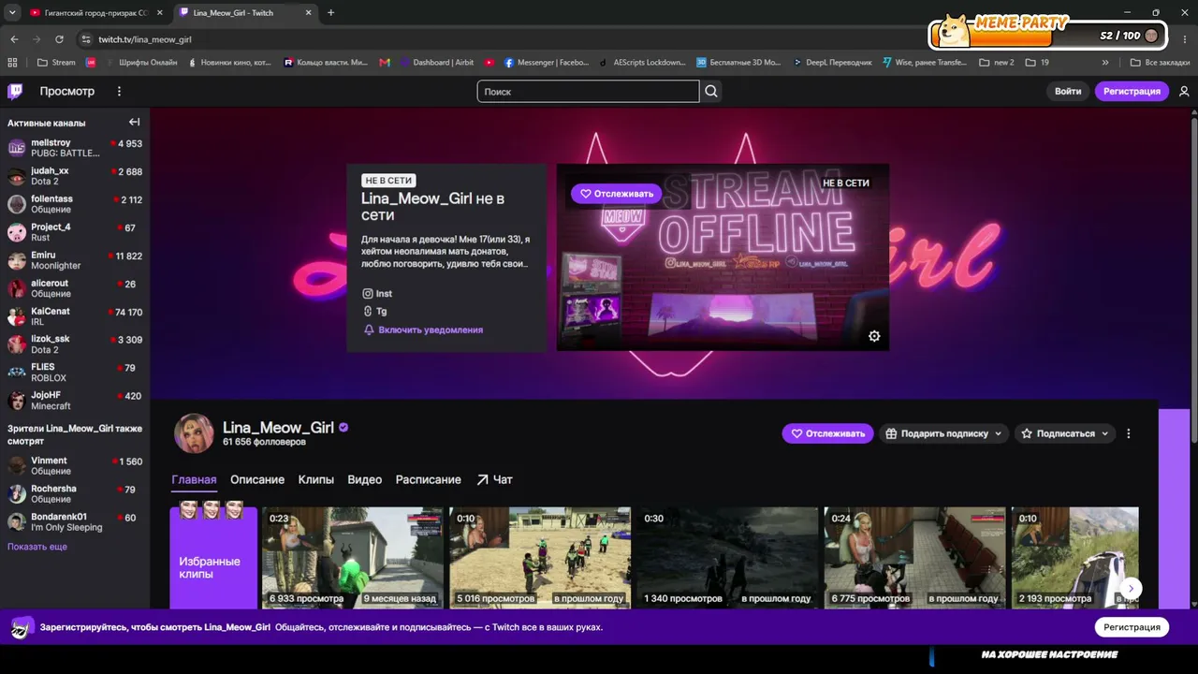Open the lizok_ssk Dota 2 channel
Image resolution: width=1198 pixels, height=674 pixels.
click(x=75, y=344)
